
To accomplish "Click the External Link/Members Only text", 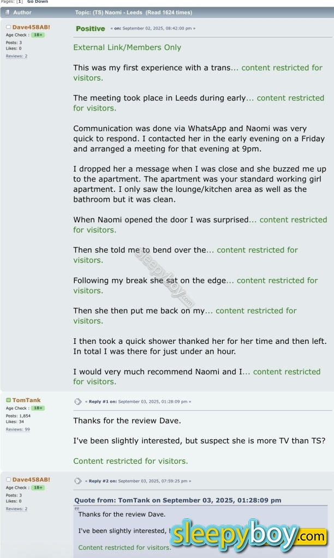I will [x=127, y=47].
